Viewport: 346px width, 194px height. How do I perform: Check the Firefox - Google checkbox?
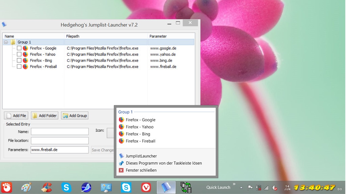(x=19, y=48)
